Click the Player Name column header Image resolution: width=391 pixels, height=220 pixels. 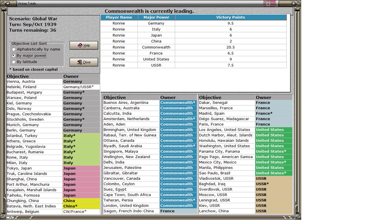pyautogui.click(x=119, y=17)
